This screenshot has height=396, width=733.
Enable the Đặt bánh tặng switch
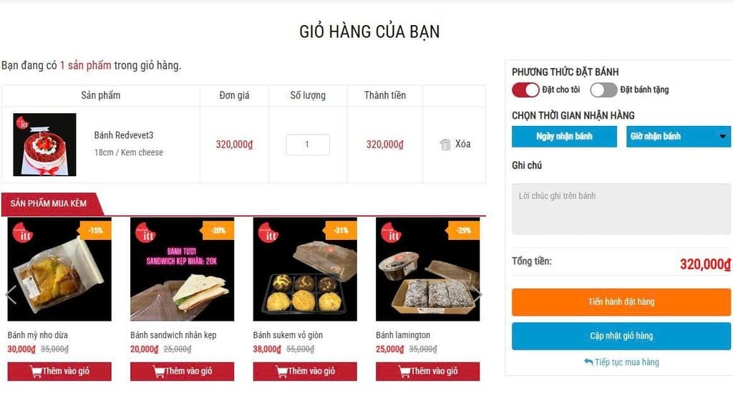[x=603, y=90]
